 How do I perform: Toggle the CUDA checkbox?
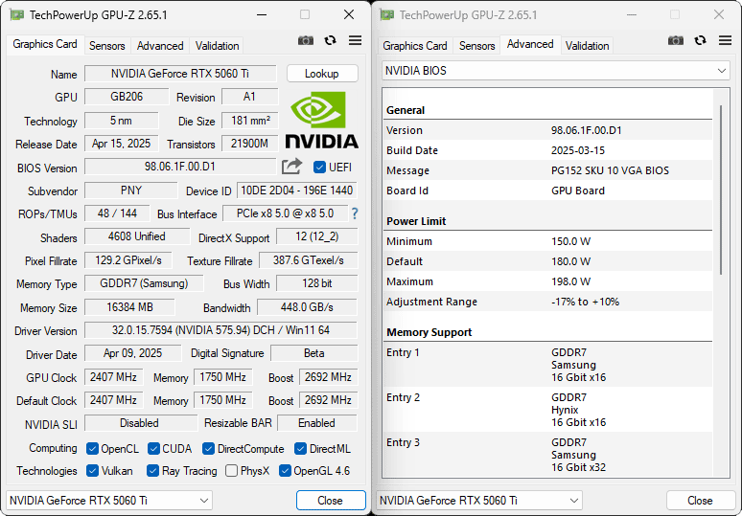[x=153, y=448]
